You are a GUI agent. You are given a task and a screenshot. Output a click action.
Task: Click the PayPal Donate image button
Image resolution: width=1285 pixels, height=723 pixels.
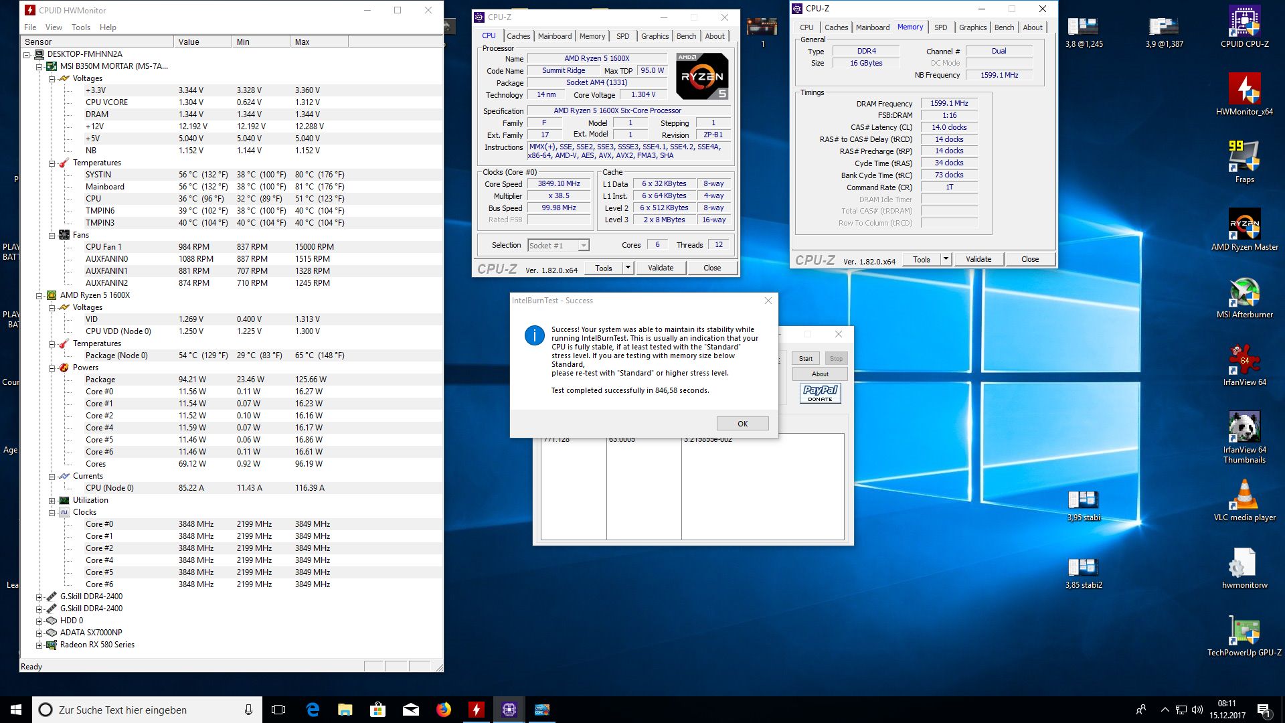820,393
